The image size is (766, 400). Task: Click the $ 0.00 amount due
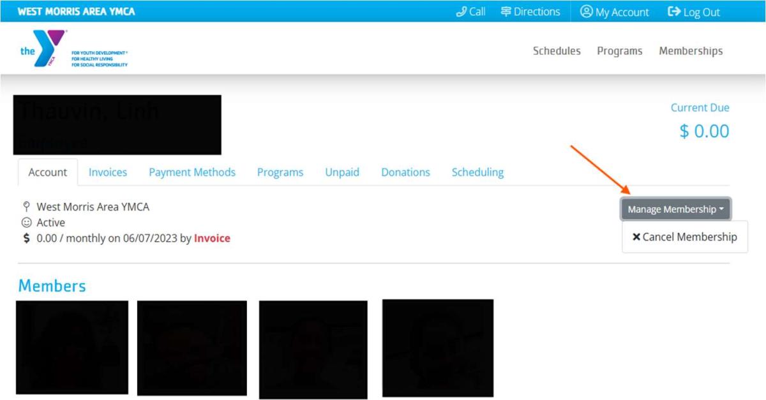[704, 131]
